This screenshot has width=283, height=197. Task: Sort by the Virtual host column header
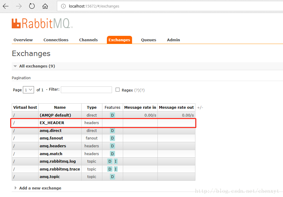[x=25, y=108]
